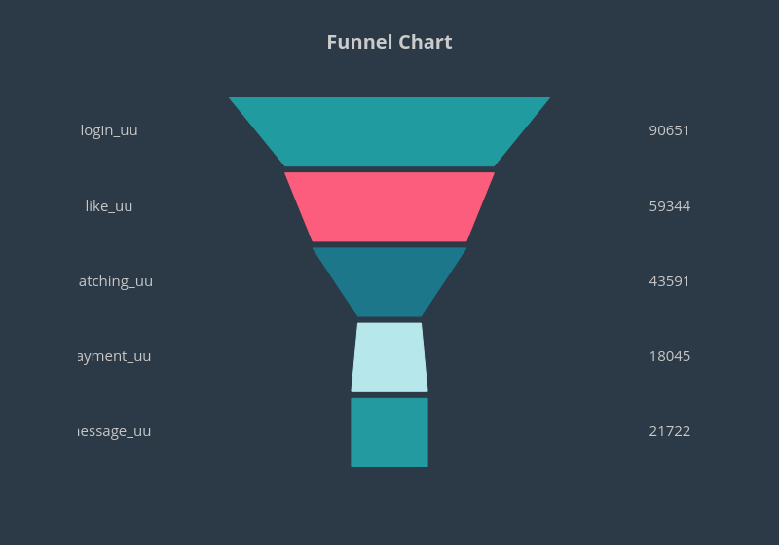Viewport: 779px width, 545px height.
Task: Click the value 21722
Action: [670, 431]
